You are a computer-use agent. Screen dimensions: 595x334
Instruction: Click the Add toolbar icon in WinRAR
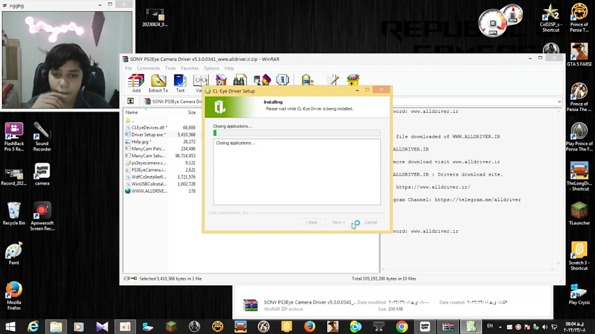pyautogui.click(x=136, y=83)
